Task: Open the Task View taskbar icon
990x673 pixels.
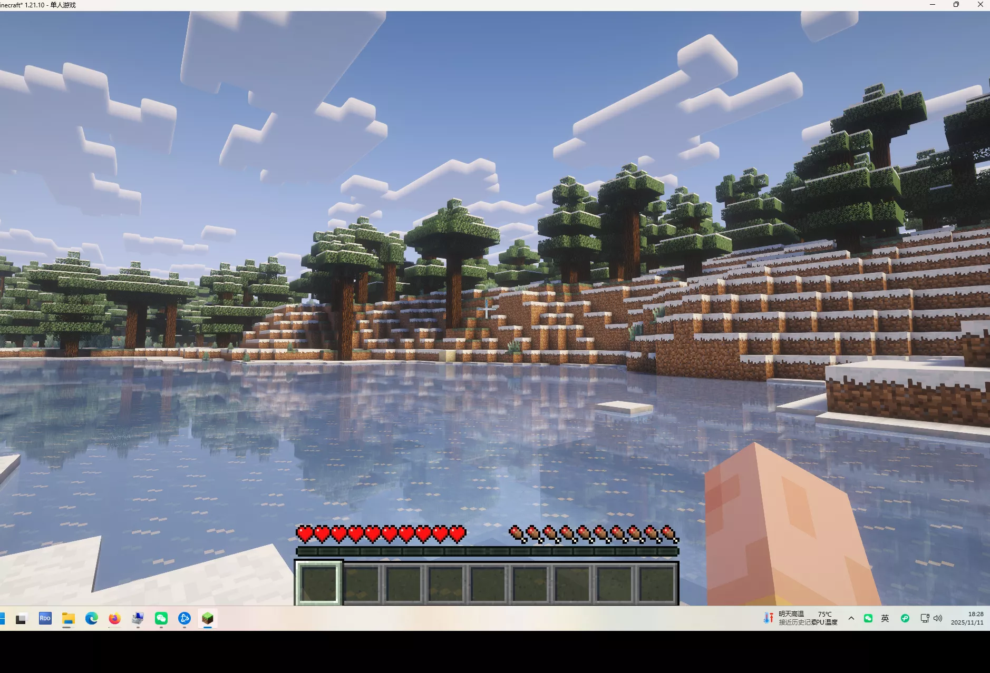Action: tap(21, 619)
